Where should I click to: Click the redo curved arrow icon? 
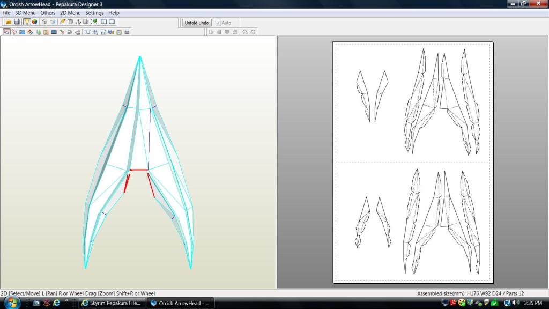pyautogui.click(x=78, y=32)
